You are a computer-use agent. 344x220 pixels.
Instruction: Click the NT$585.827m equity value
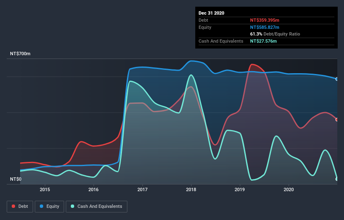click(x=264, y=27)
